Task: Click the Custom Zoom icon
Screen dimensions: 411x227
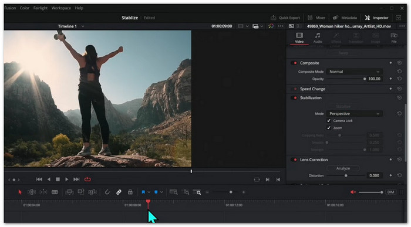Action: [197, 192]
